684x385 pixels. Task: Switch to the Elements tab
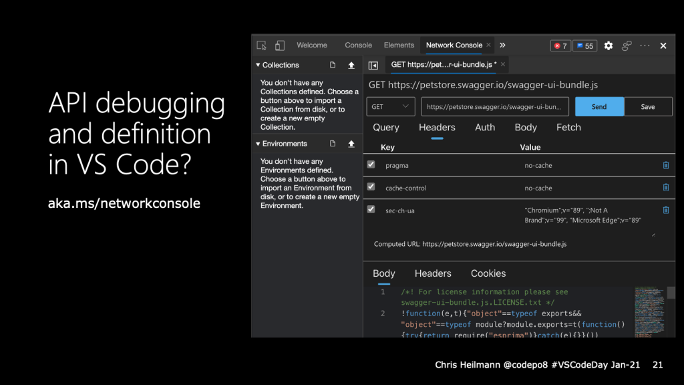coord(399,45)
